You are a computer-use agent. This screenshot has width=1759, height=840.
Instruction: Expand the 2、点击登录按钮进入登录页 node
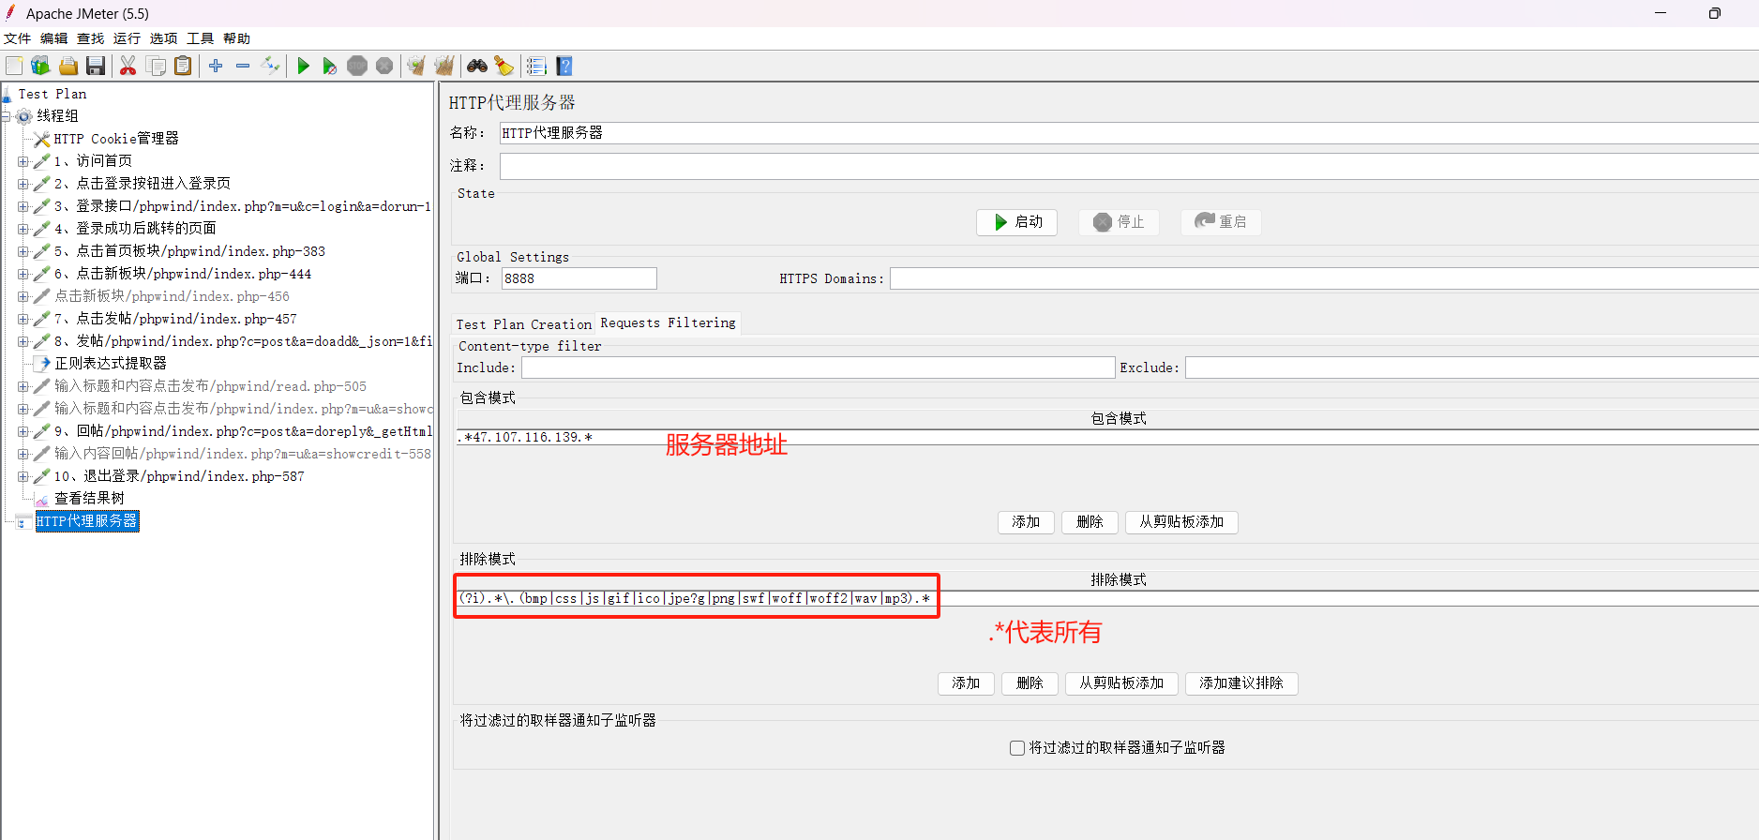23,184
